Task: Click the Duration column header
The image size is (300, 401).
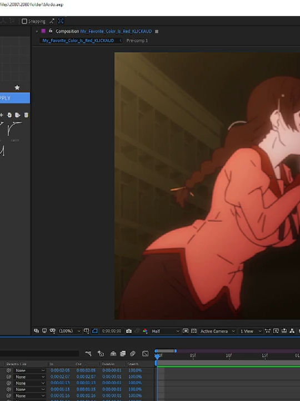Action: [108, 364]
